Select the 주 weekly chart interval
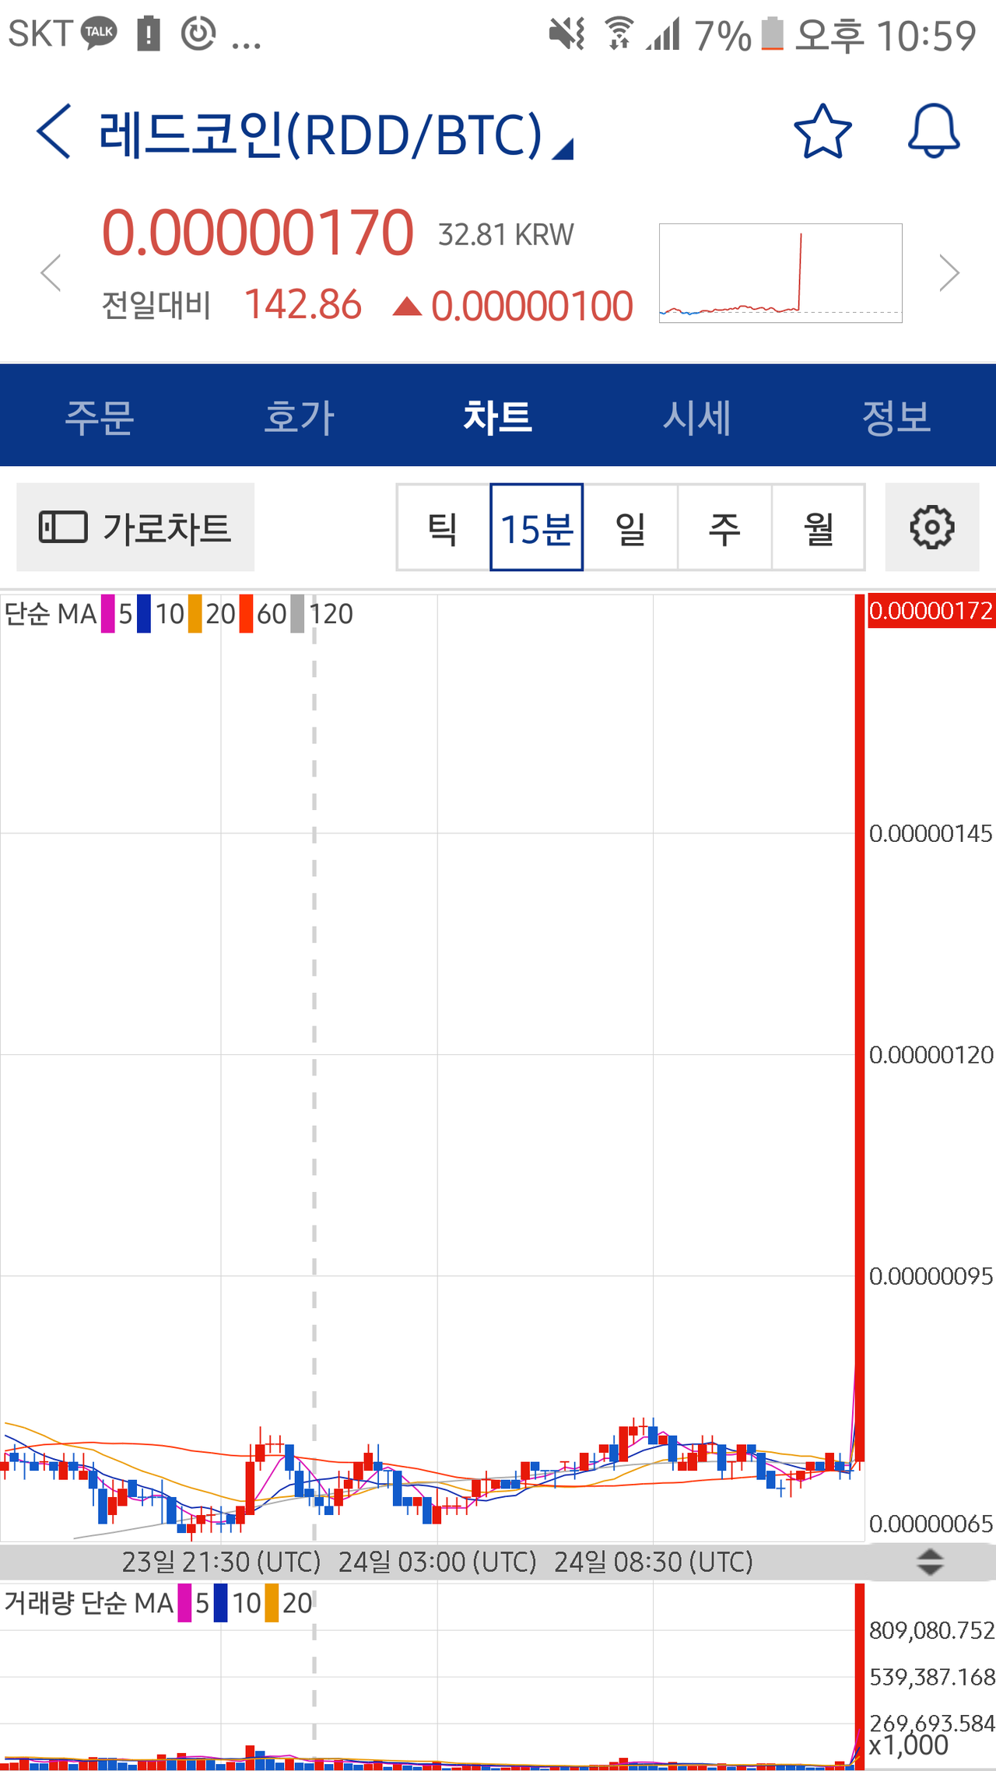996x1771 pixels. (724, 528)
